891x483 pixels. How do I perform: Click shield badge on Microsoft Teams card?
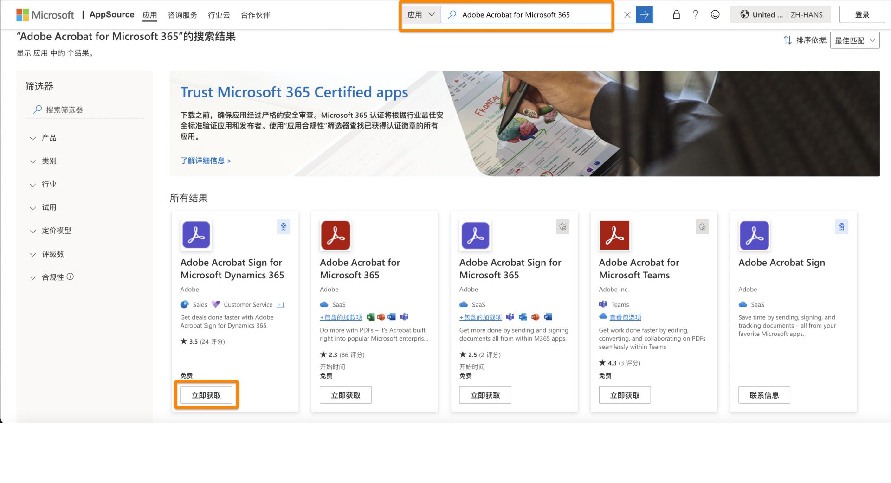[x=702, y=227]
